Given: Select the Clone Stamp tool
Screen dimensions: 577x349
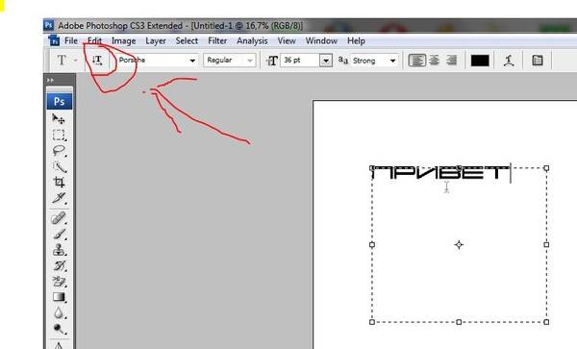Looking at the screenshot, I should [59, 250].
